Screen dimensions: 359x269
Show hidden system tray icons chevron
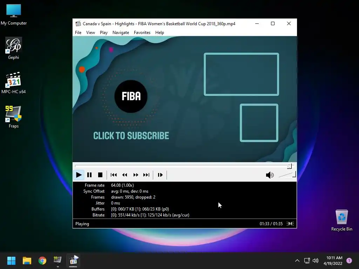point(297,261)
